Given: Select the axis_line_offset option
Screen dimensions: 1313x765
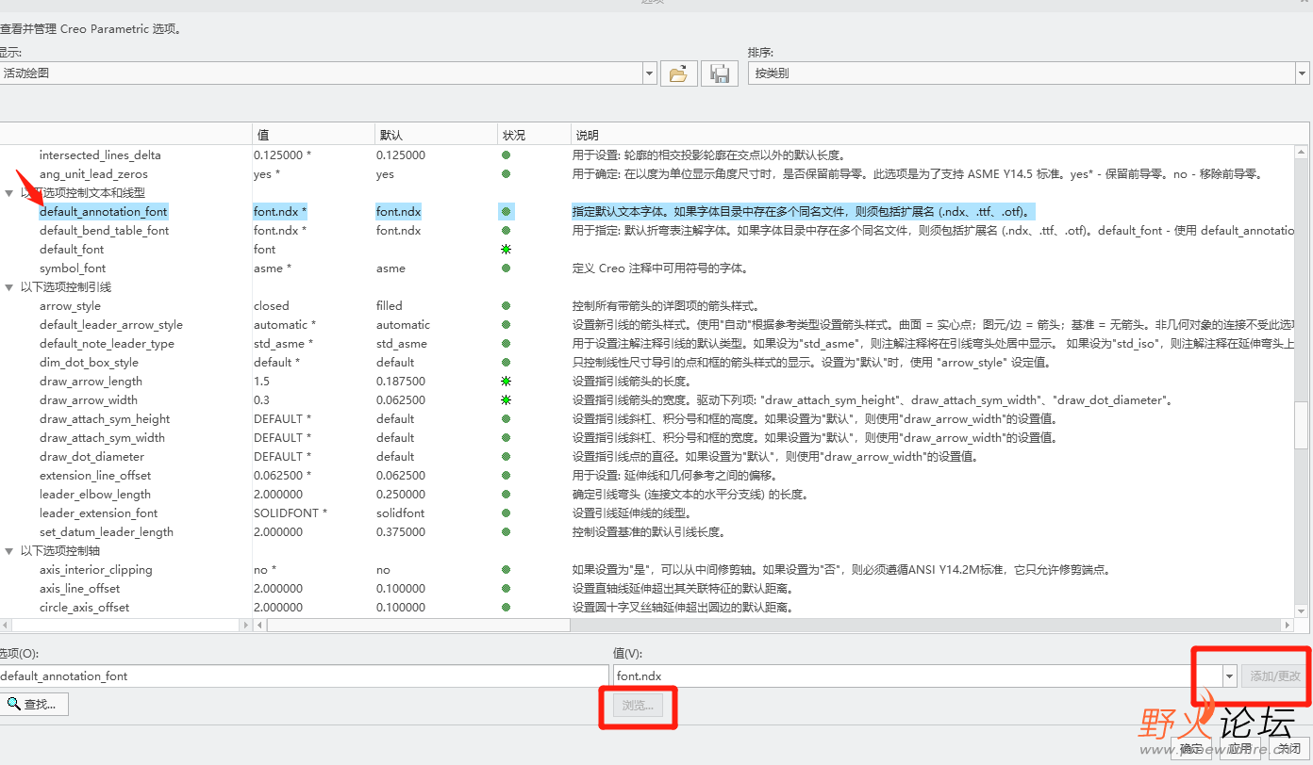Looking at the screenshot, I should 79,588.
